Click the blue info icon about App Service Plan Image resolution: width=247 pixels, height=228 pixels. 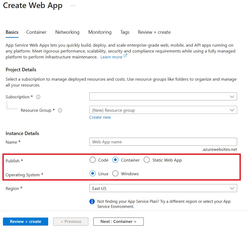(92, 202)
